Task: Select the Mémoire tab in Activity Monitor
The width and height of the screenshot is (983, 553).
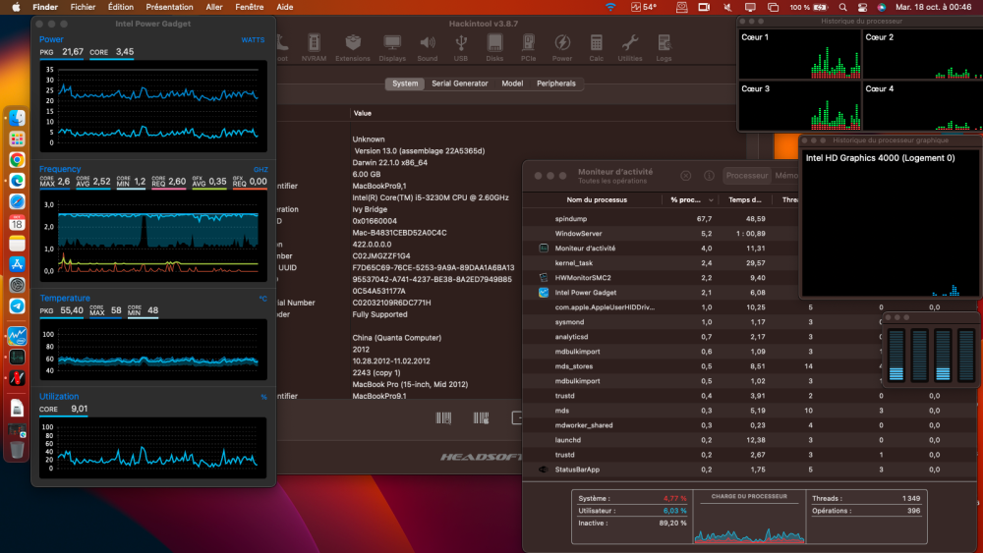Action: [785, 176]
